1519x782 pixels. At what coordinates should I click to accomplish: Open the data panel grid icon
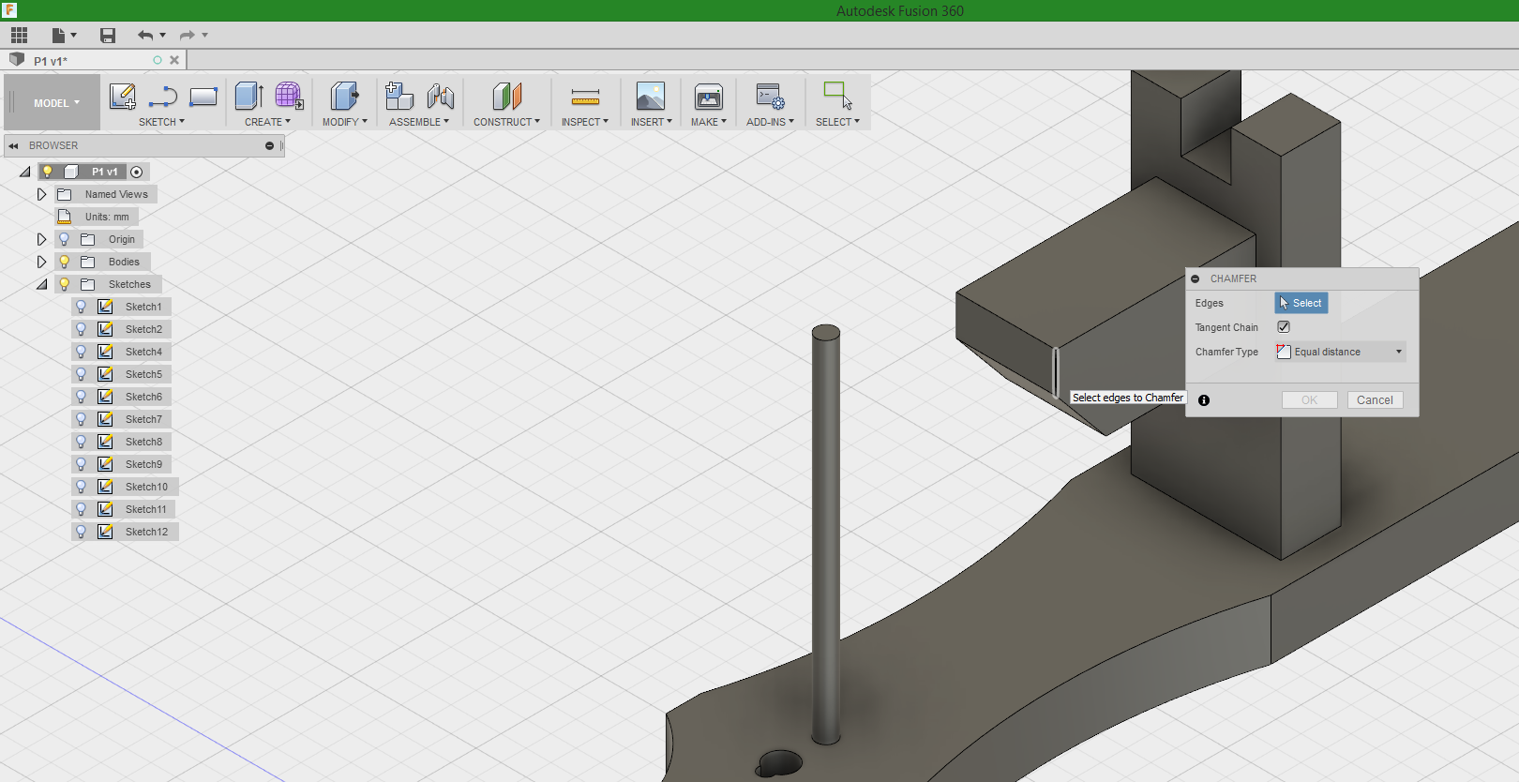19,36
